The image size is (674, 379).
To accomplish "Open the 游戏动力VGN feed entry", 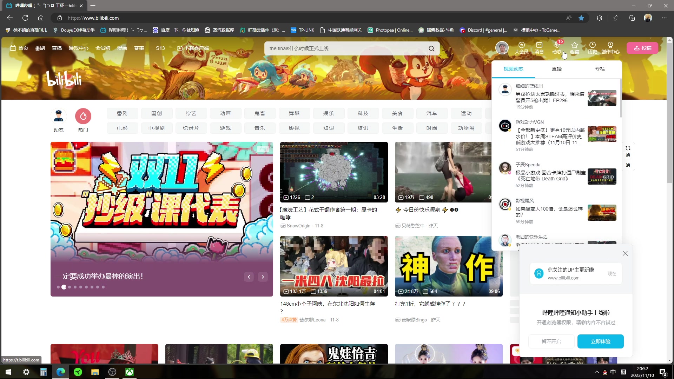I will coord(557,135).
